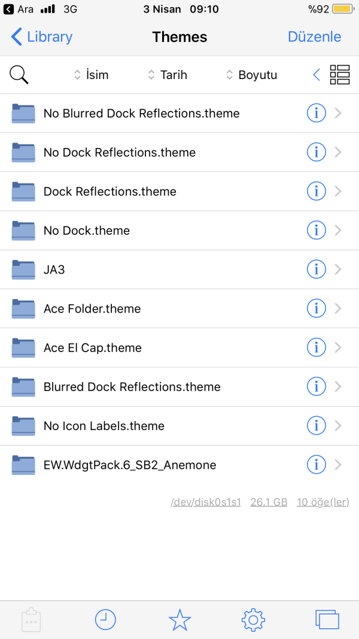The width and height of the screenshot is (359, 639).
Task: Open the windows tabs icon
Action: [x=327, y=620]
